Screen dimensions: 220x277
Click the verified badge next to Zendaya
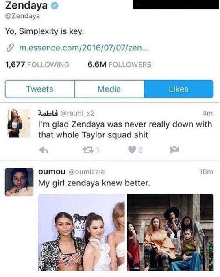point(55,6)
